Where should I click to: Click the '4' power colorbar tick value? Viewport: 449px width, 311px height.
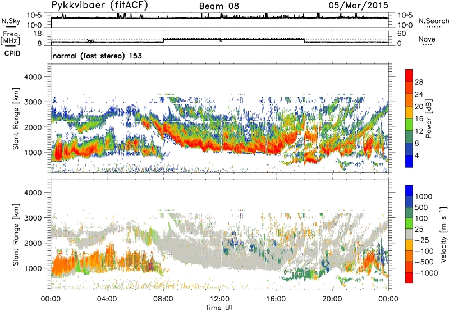click(x=417, y=155)
